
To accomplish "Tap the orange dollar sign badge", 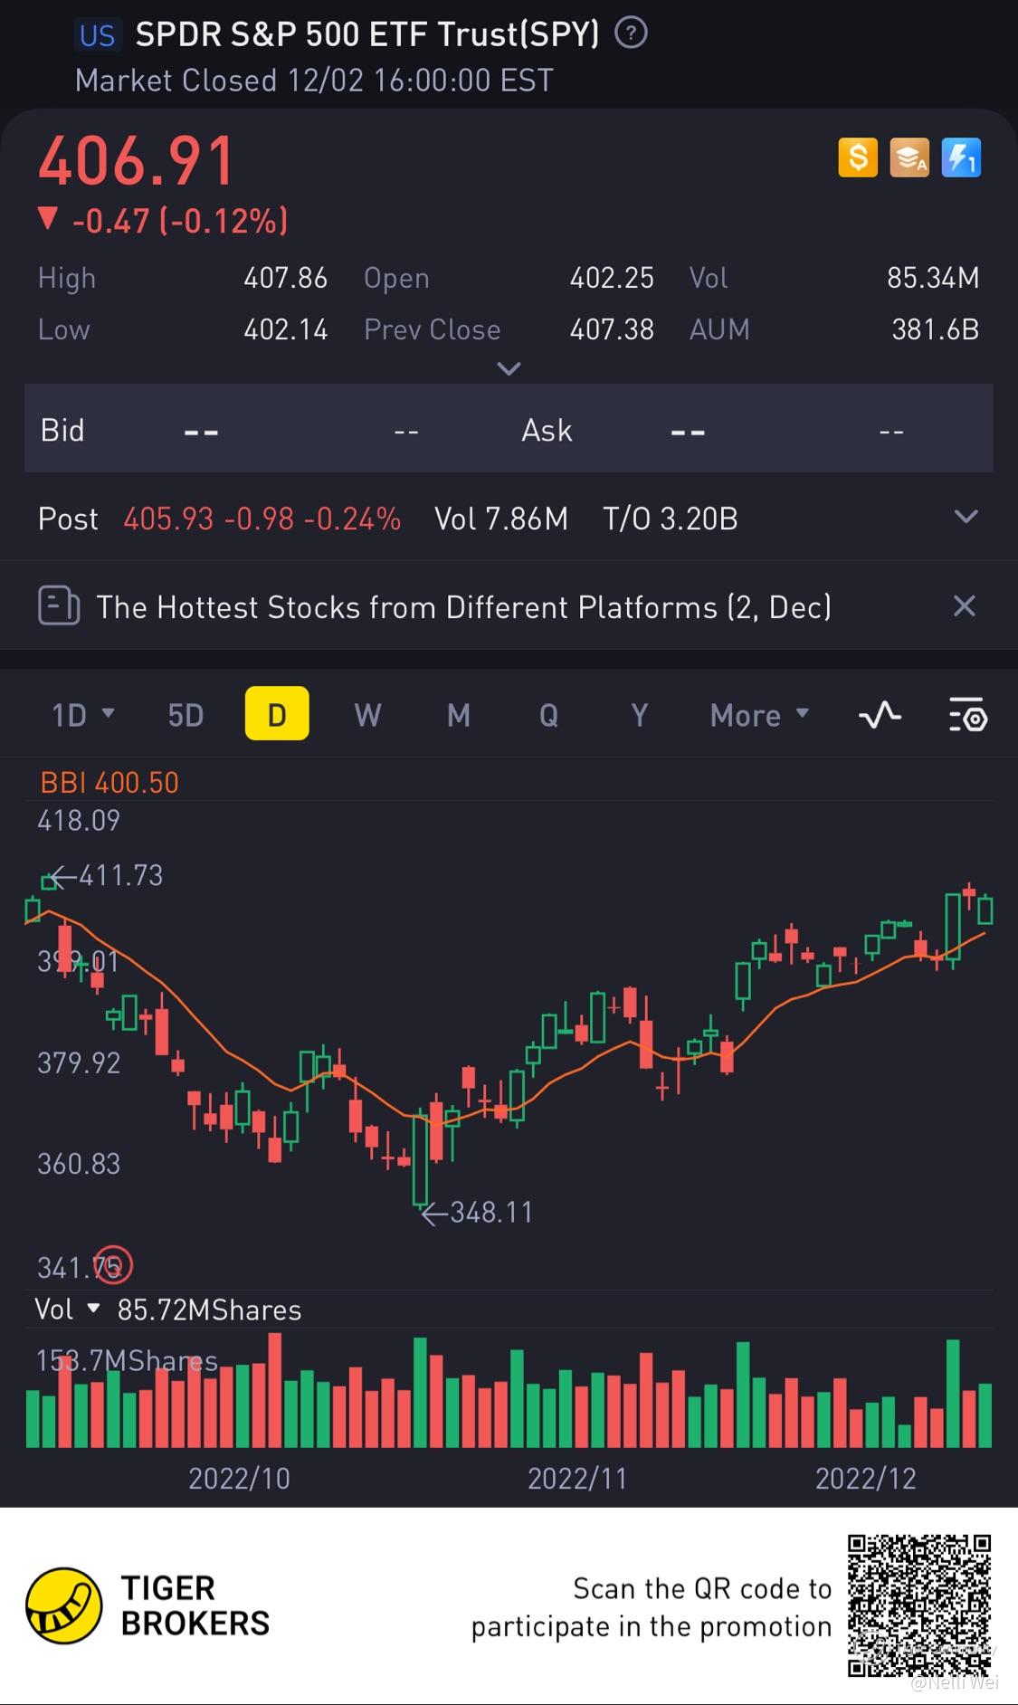I will click(x=858, y=157).
